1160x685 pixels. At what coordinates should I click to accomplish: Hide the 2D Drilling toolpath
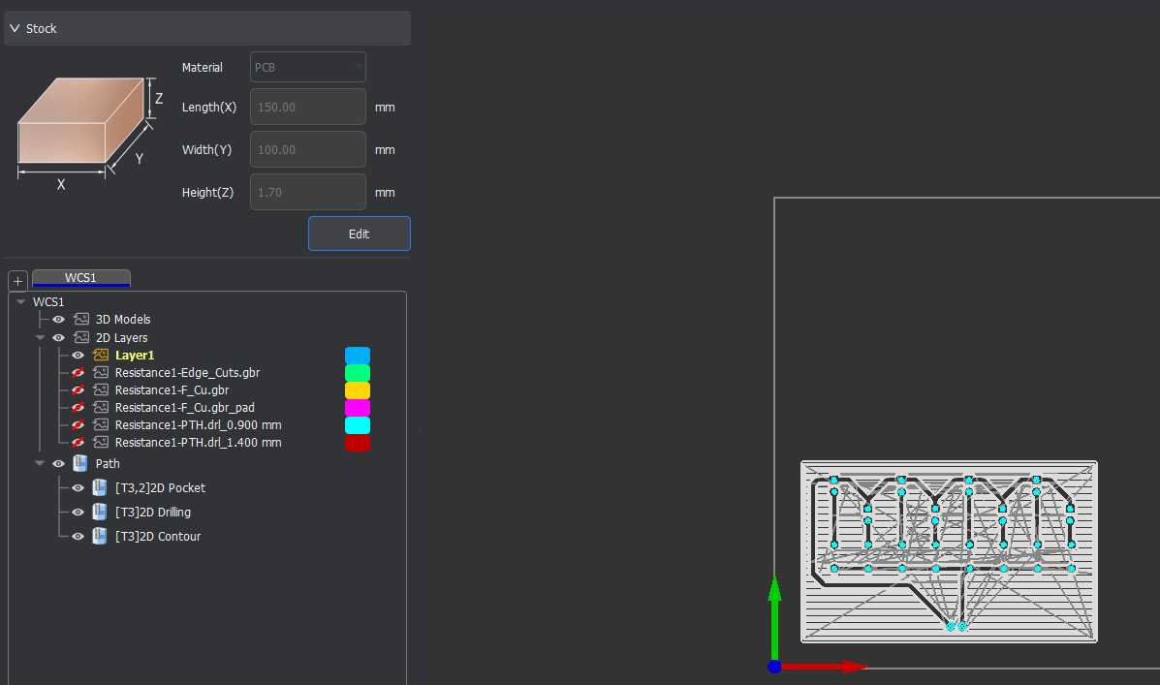(x=78, y=513)
